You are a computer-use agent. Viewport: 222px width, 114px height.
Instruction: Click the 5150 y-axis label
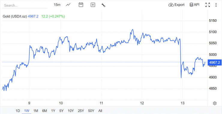213,21
